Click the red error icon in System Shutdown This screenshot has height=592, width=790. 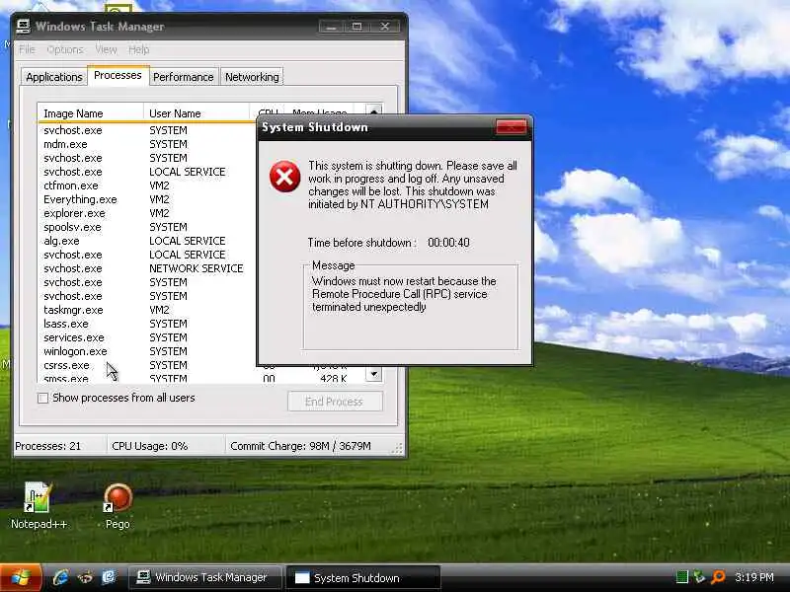click(x=284, y=177)
